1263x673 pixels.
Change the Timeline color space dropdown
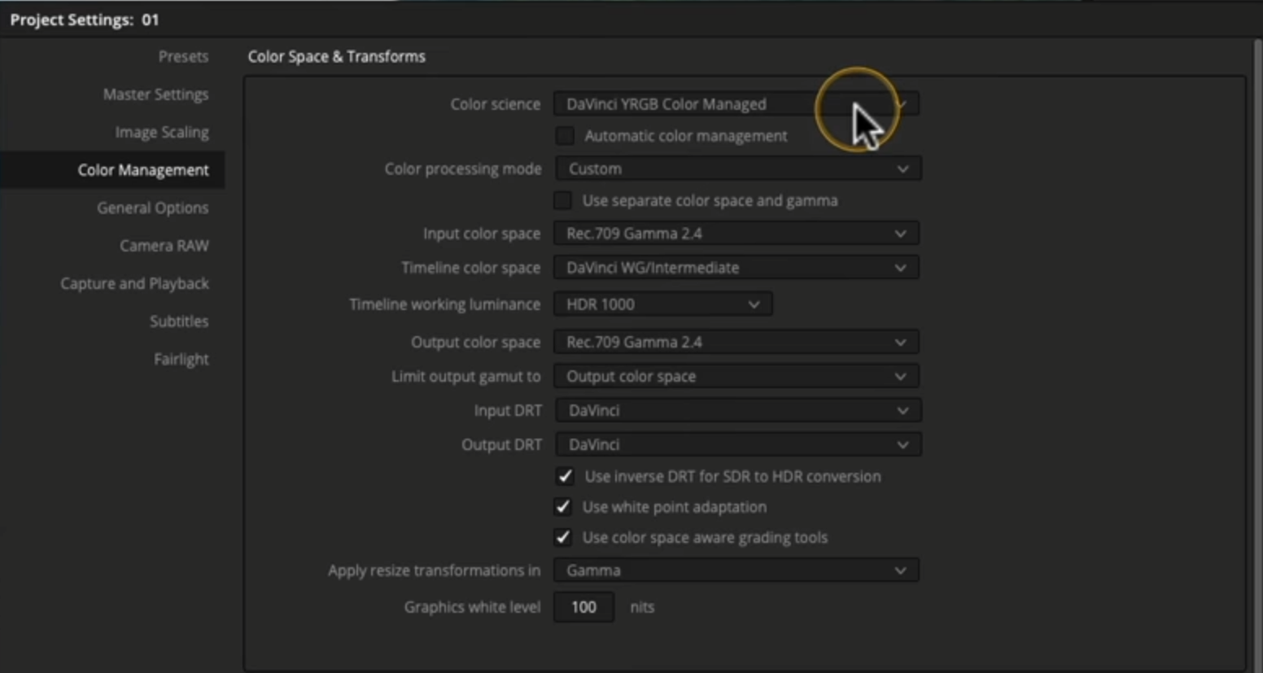[x=736, y=268]
